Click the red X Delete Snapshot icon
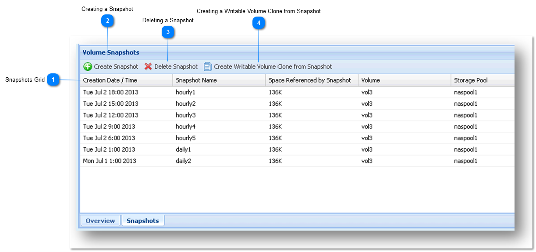Viewport: 536px width, 252px height. (x=148, y=66)
